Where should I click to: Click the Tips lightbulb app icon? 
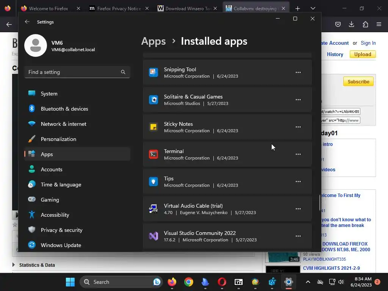153,181
